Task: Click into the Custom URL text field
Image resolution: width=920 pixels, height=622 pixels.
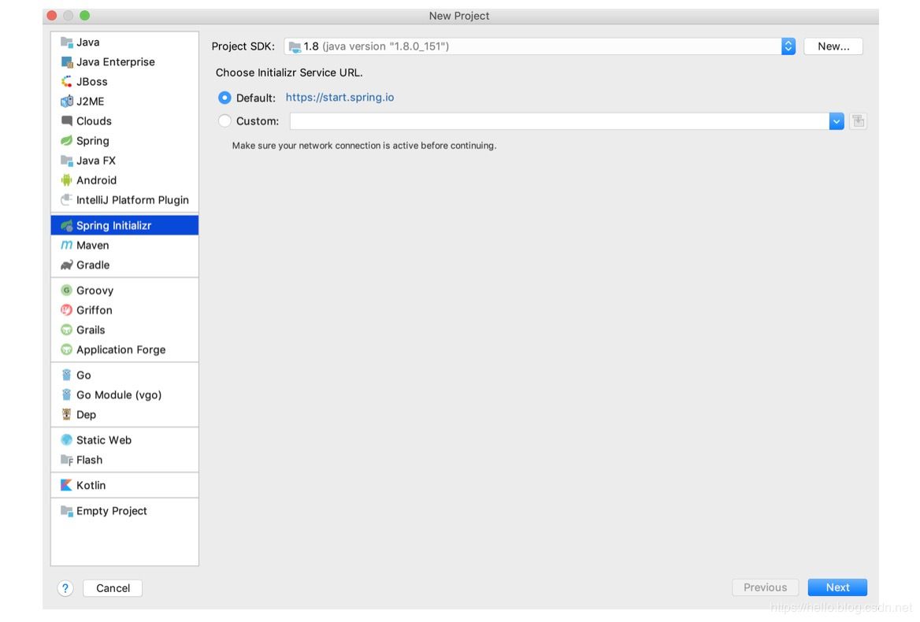Action: click(558, 121)
